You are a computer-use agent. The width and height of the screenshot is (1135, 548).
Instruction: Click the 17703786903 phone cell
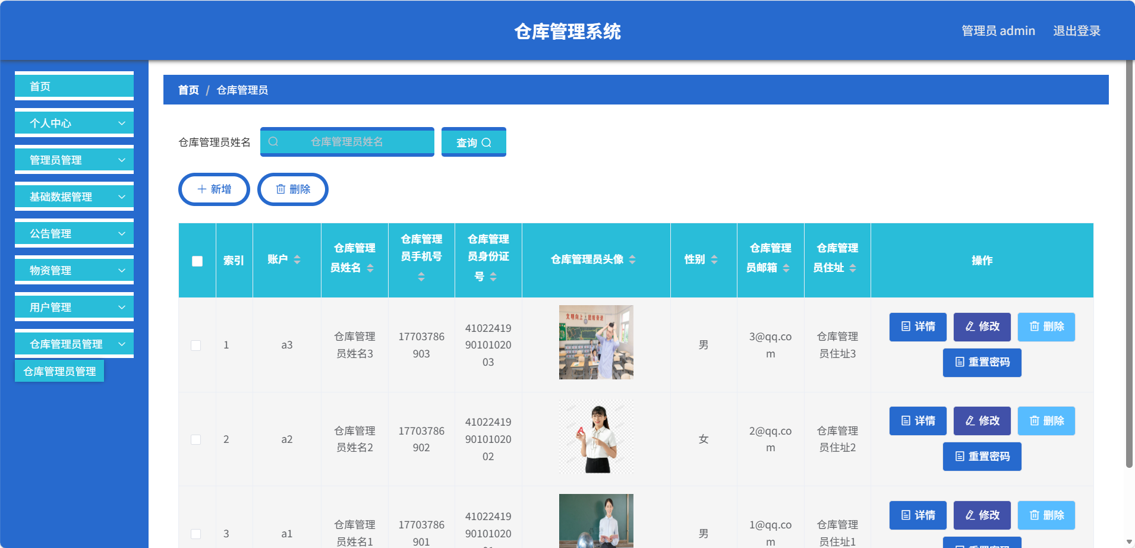pyautogui.click(x=421, y=345)
